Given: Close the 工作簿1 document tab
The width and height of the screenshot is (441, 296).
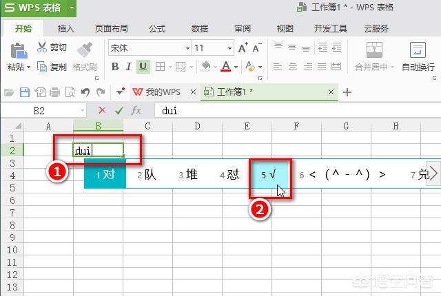Looking at the screenshot, I should (331, 92).
